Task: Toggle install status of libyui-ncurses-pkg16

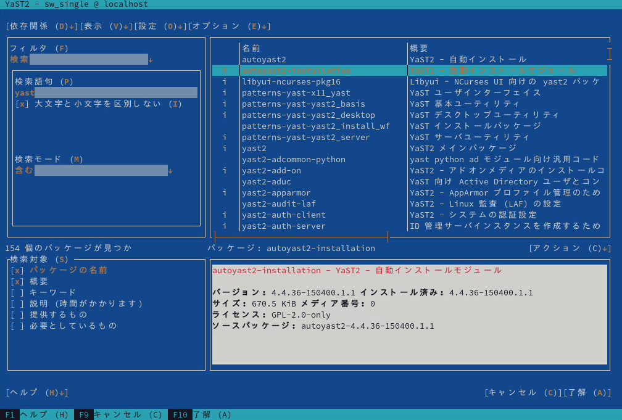Action: click(225, 81)
